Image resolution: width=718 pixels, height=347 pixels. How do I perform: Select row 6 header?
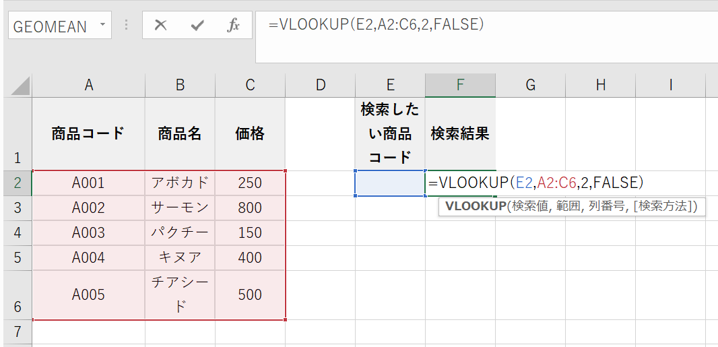18,295
